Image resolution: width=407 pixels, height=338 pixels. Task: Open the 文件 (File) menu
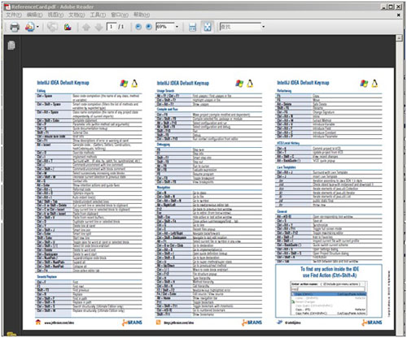pyautogui.click(x=14, y=15)
